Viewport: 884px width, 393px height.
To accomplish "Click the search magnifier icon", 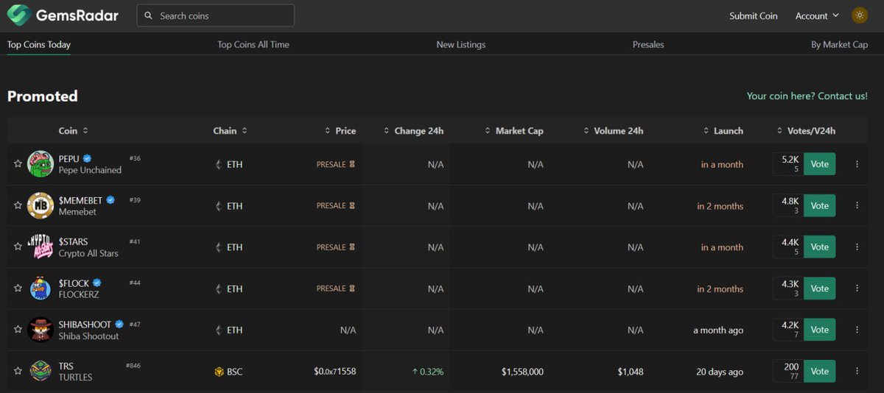I will click(149, 15).
